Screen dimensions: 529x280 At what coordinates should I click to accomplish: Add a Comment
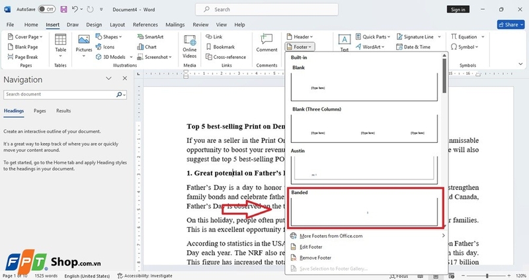tap(266, 44)
